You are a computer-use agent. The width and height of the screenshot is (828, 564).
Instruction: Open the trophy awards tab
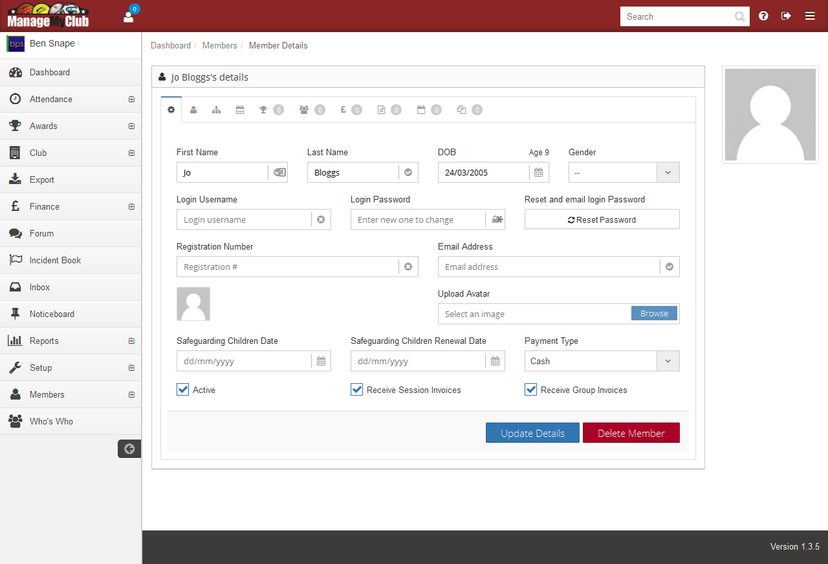point(271,110)
